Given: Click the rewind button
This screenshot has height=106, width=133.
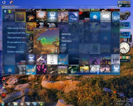Looking at the screenshot, I should 90,72.
